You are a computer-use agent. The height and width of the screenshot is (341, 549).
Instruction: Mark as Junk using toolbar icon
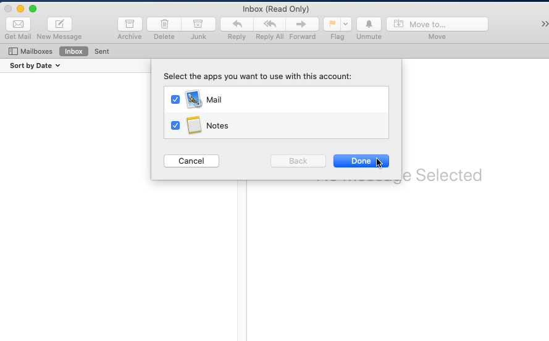(x=198, y=24)
